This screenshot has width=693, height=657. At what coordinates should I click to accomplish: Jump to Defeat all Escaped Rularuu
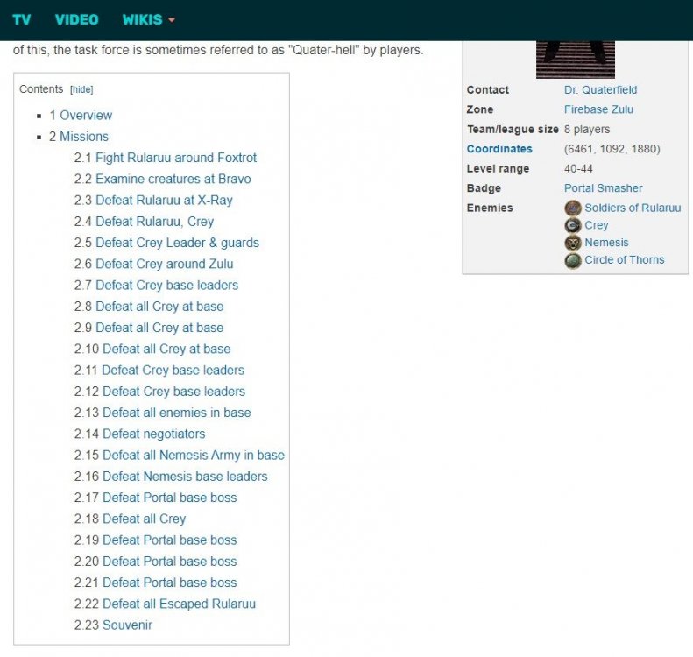pos(179,604)
